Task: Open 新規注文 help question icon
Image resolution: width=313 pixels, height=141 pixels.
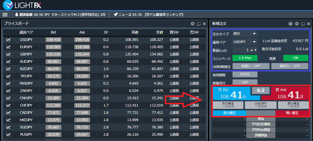Action: coord(290,24)
